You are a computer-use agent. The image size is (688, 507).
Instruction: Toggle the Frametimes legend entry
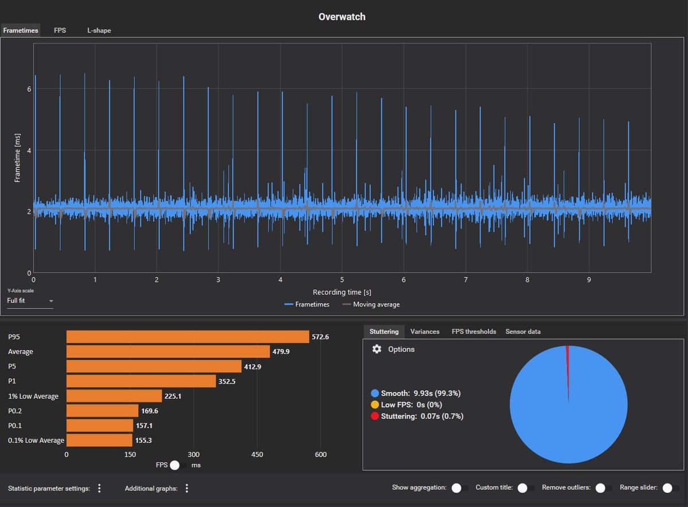click(x=307, y=304)
